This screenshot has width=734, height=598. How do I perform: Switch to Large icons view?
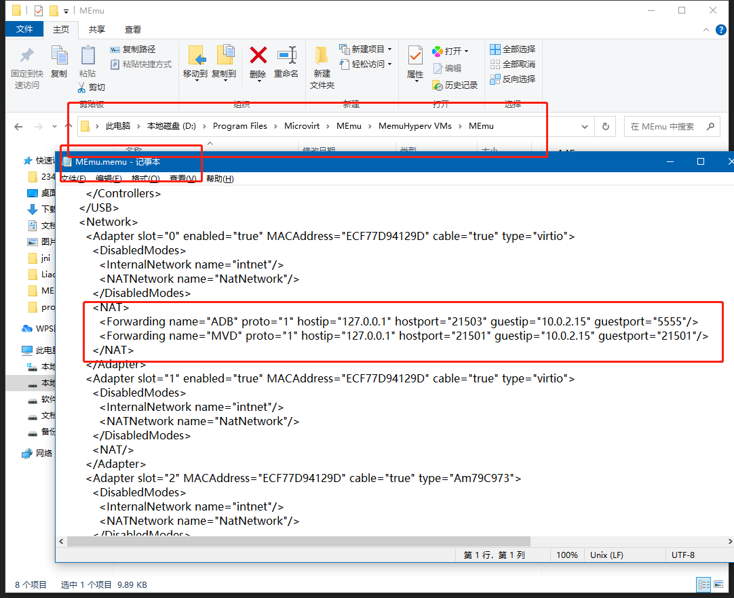tap(718, 584)
